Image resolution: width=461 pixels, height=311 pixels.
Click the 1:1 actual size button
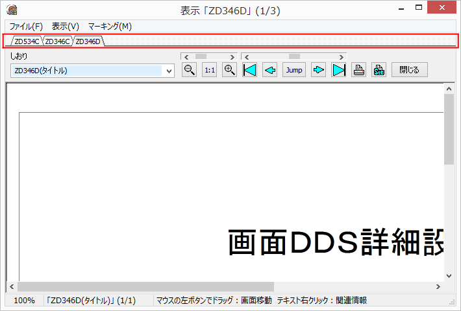click(x=209, y=70)
